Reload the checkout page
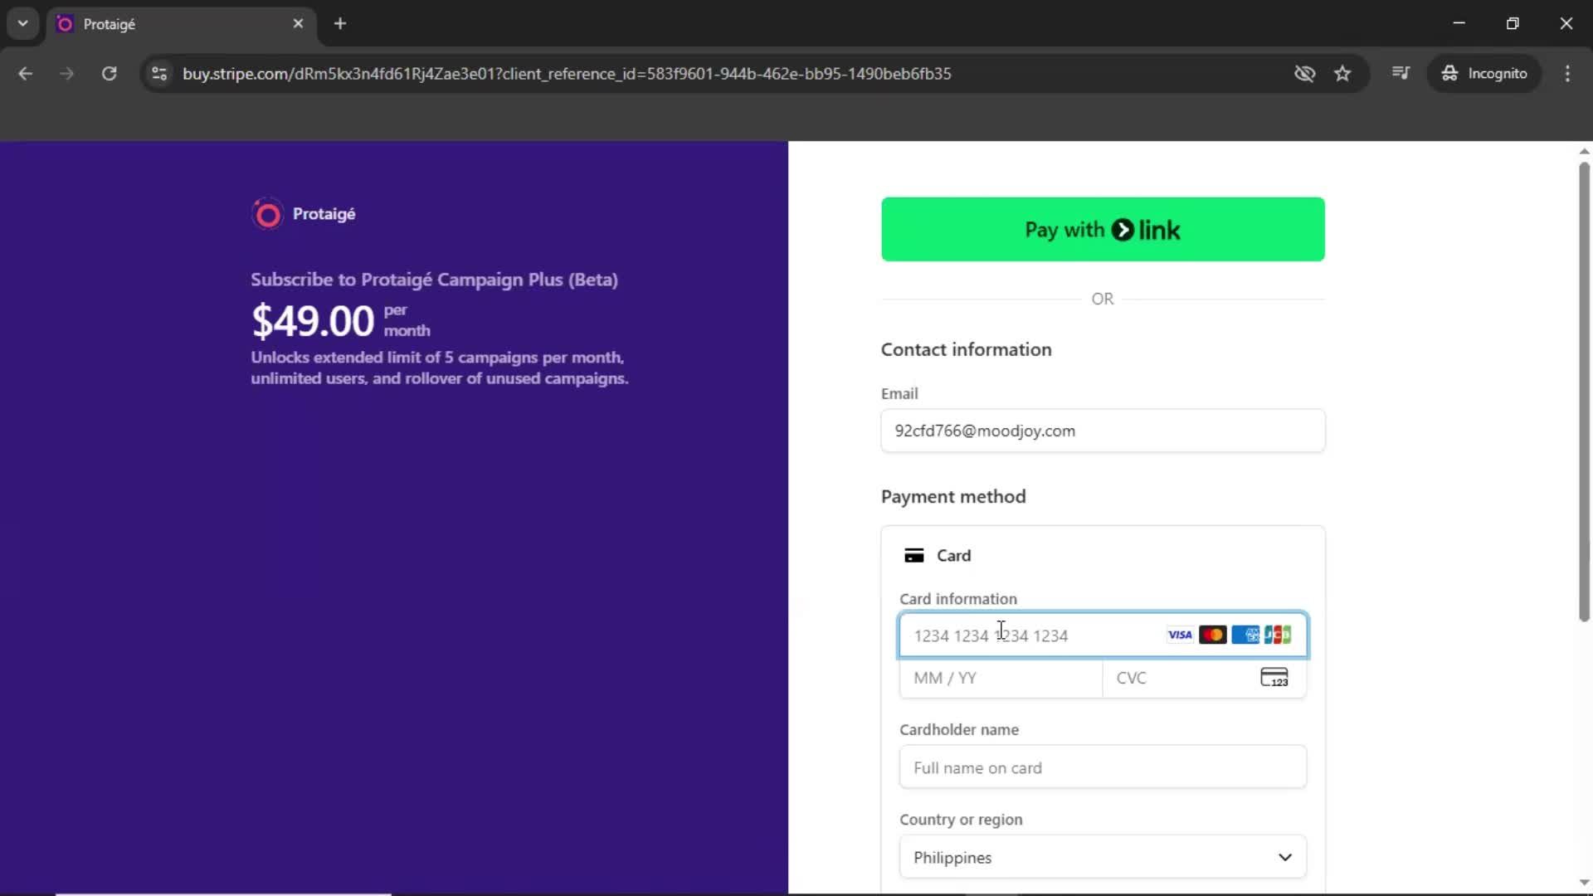 point(109,74)
